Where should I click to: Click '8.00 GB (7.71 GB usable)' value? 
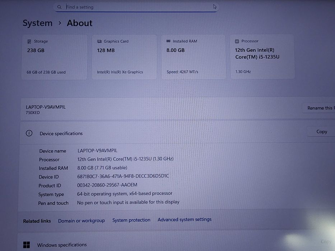point(102,168)
